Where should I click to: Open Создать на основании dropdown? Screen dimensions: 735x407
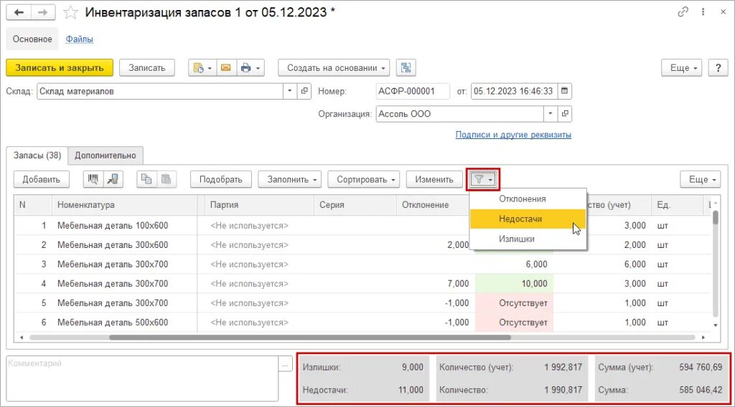334,68
